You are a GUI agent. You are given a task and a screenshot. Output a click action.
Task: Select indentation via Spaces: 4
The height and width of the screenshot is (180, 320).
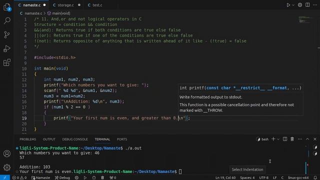click(247, 178)
